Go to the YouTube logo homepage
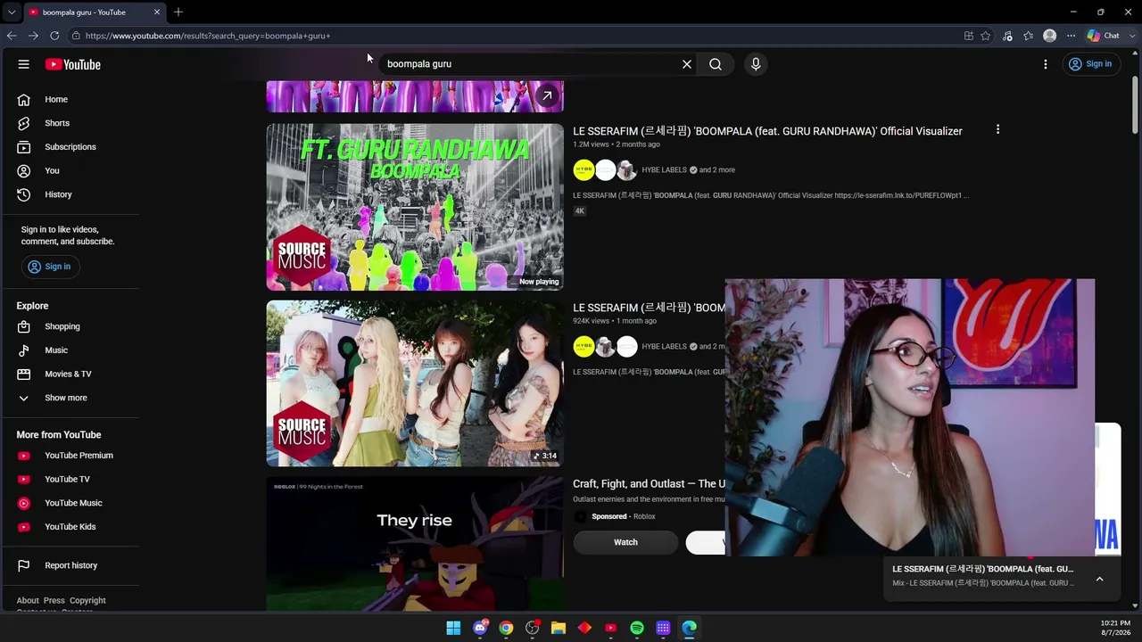The image size is (1142, 642). 73,64
